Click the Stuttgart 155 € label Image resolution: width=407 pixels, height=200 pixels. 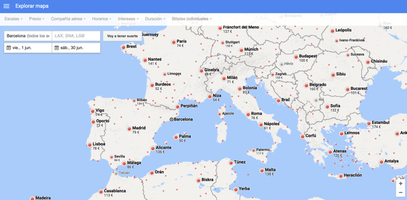pos(232,44)
